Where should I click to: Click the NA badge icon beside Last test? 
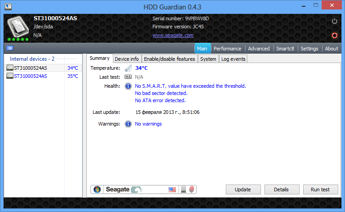coord(128,77)
